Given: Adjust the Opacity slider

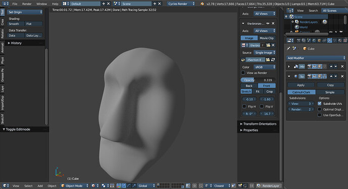Looking at the screenshot, I should [258, 80].
